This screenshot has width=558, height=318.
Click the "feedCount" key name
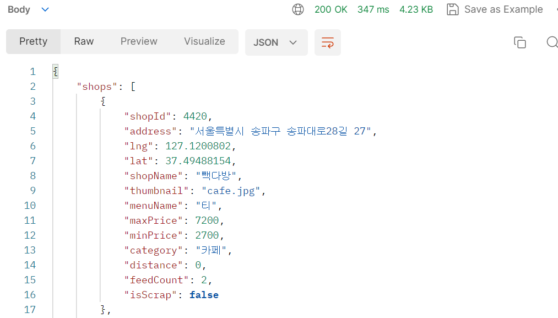coord(156,281)
